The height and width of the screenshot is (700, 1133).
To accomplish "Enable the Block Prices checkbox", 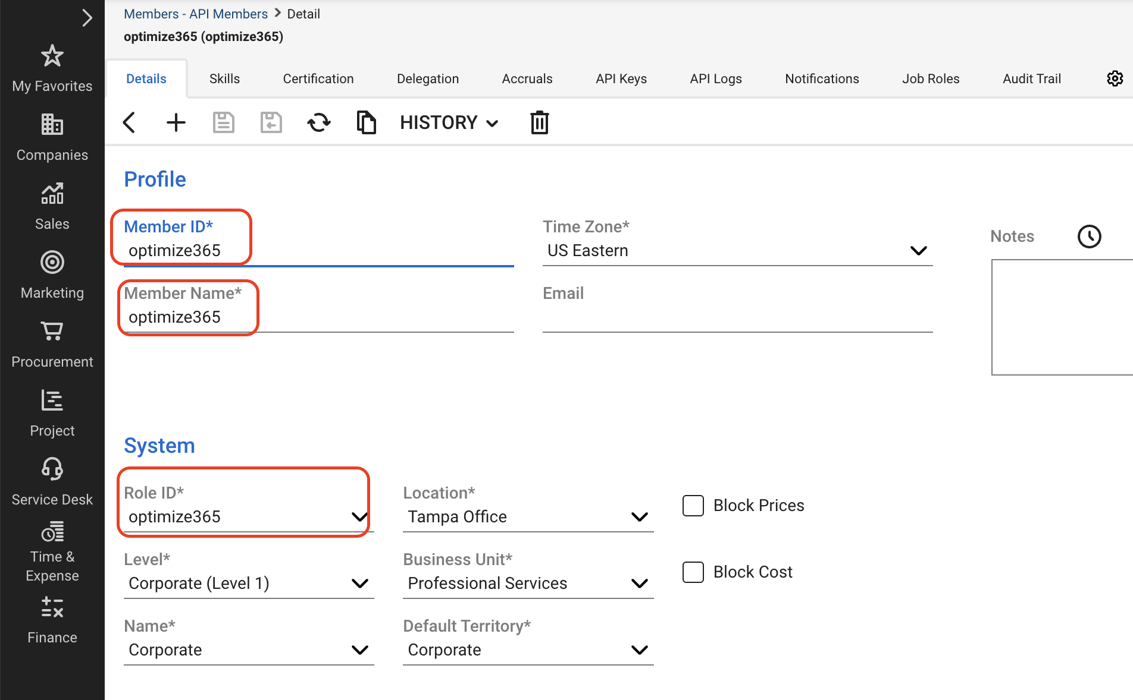I will pyautogui.click(x=693, y=506).
